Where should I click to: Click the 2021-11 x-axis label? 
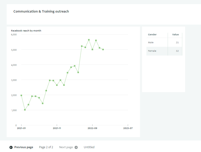coord(57,128)
